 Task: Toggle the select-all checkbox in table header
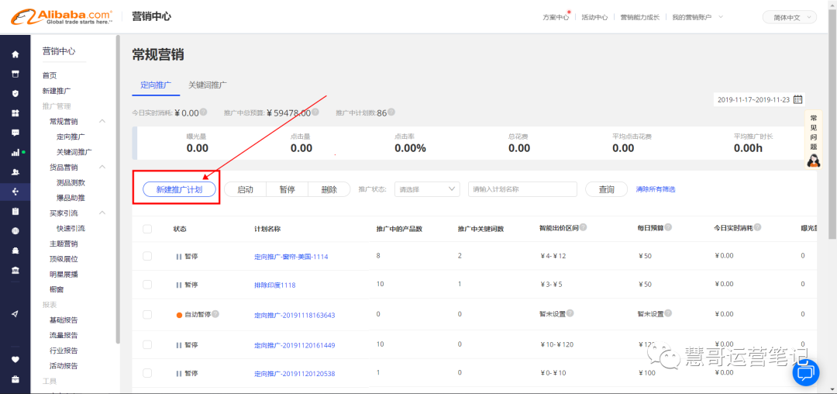click(147, 229)
